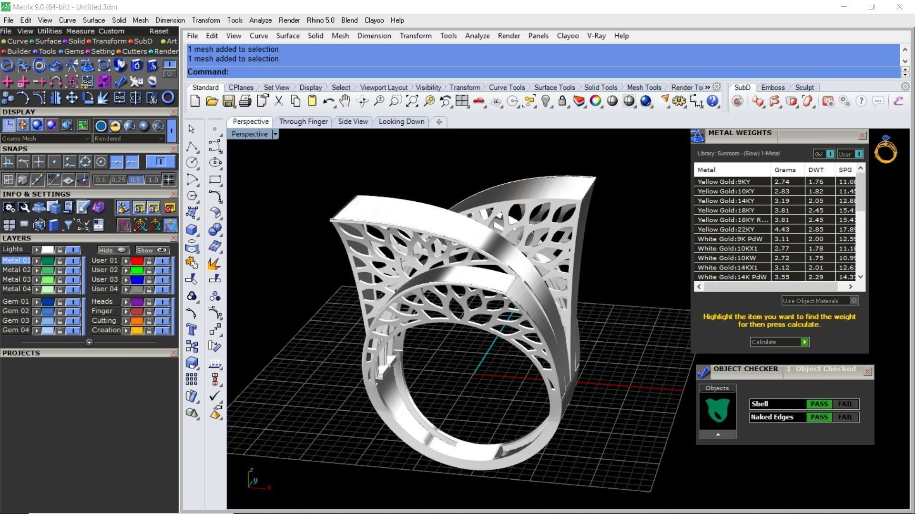Click the light bulb Hide icon

coord(546,101)
